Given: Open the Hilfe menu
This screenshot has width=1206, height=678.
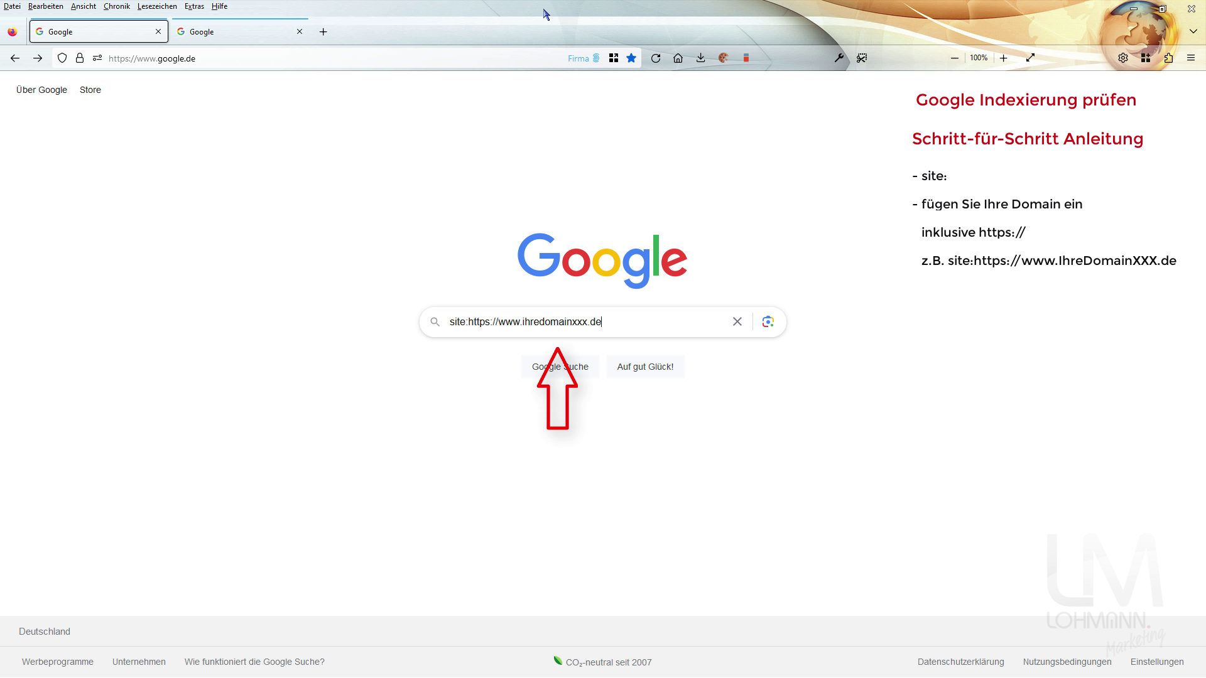Looking at the screenshot, I should [x=219, y=6].
